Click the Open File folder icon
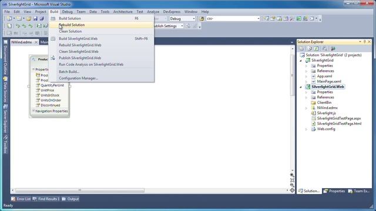 [29, 18]
